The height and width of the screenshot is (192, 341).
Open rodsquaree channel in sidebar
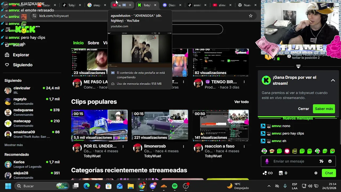coord(32,112)
